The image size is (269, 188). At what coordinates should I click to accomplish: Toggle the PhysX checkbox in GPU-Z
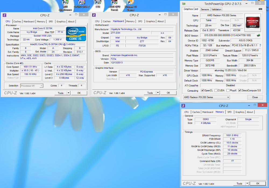click(x=228, y=91)
